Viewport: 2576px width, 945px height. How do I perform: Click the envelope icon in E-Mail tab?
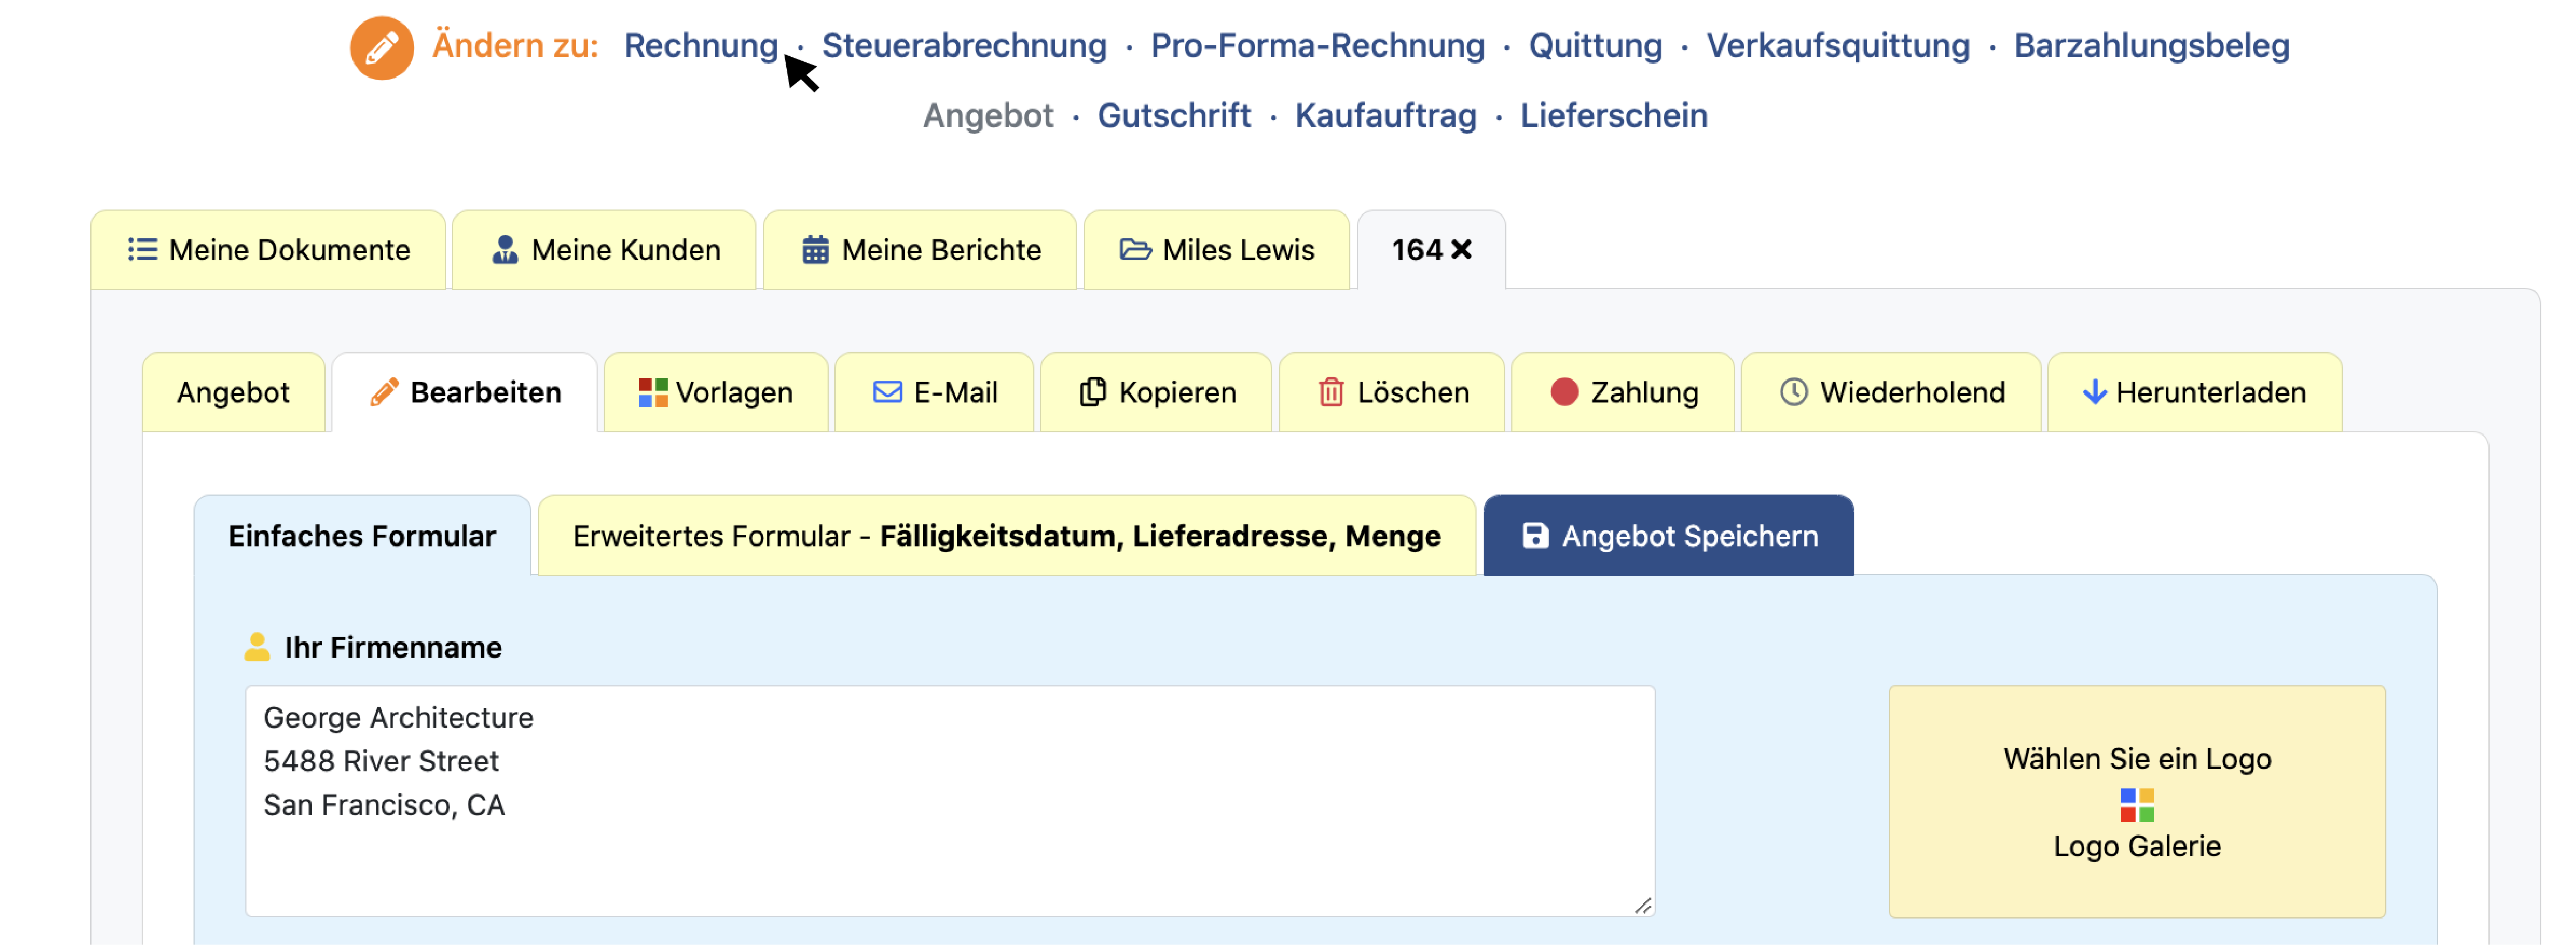pos(887,392)
